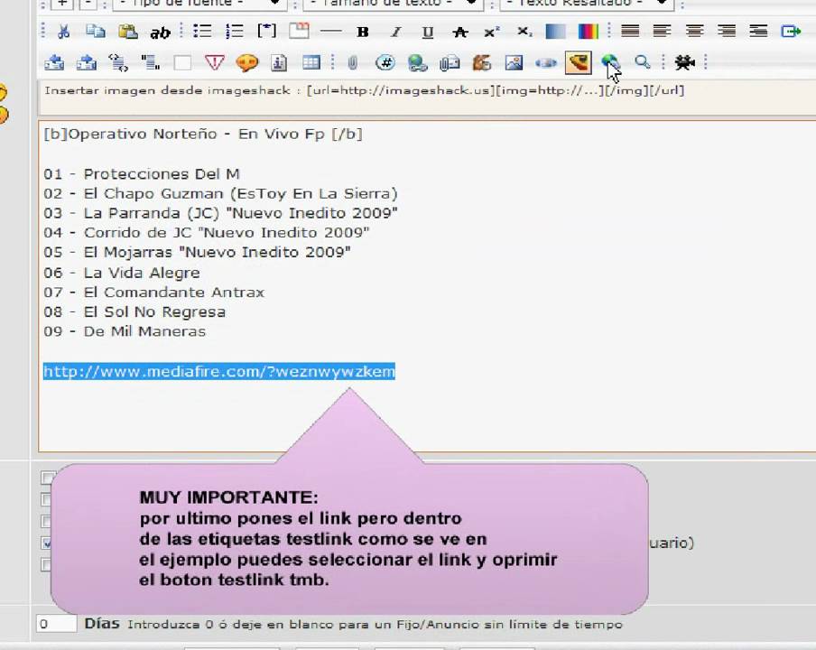This screenshot has height=650, width=816.
Task: Insert a [*] list item tag
Action: [x=267, y=32]
